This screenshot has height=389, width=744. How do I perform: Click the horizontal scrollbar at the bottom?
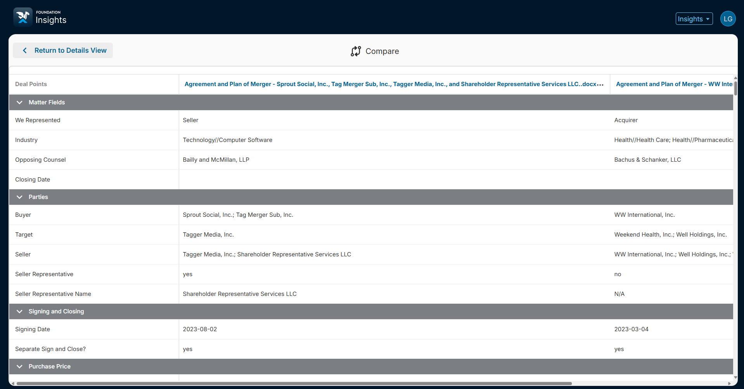pyautogui.click(x=294, y=384)
